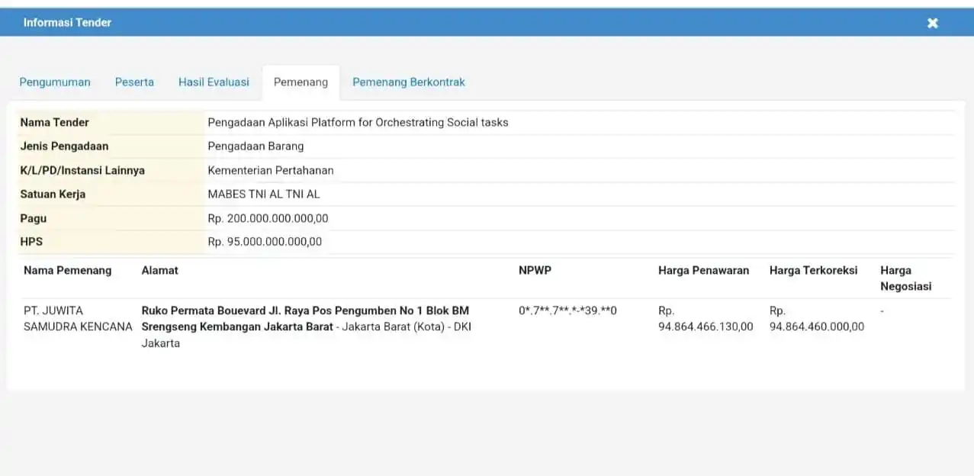
Task: Click the masked NPWP number value
Action: (x=567, y=311)
